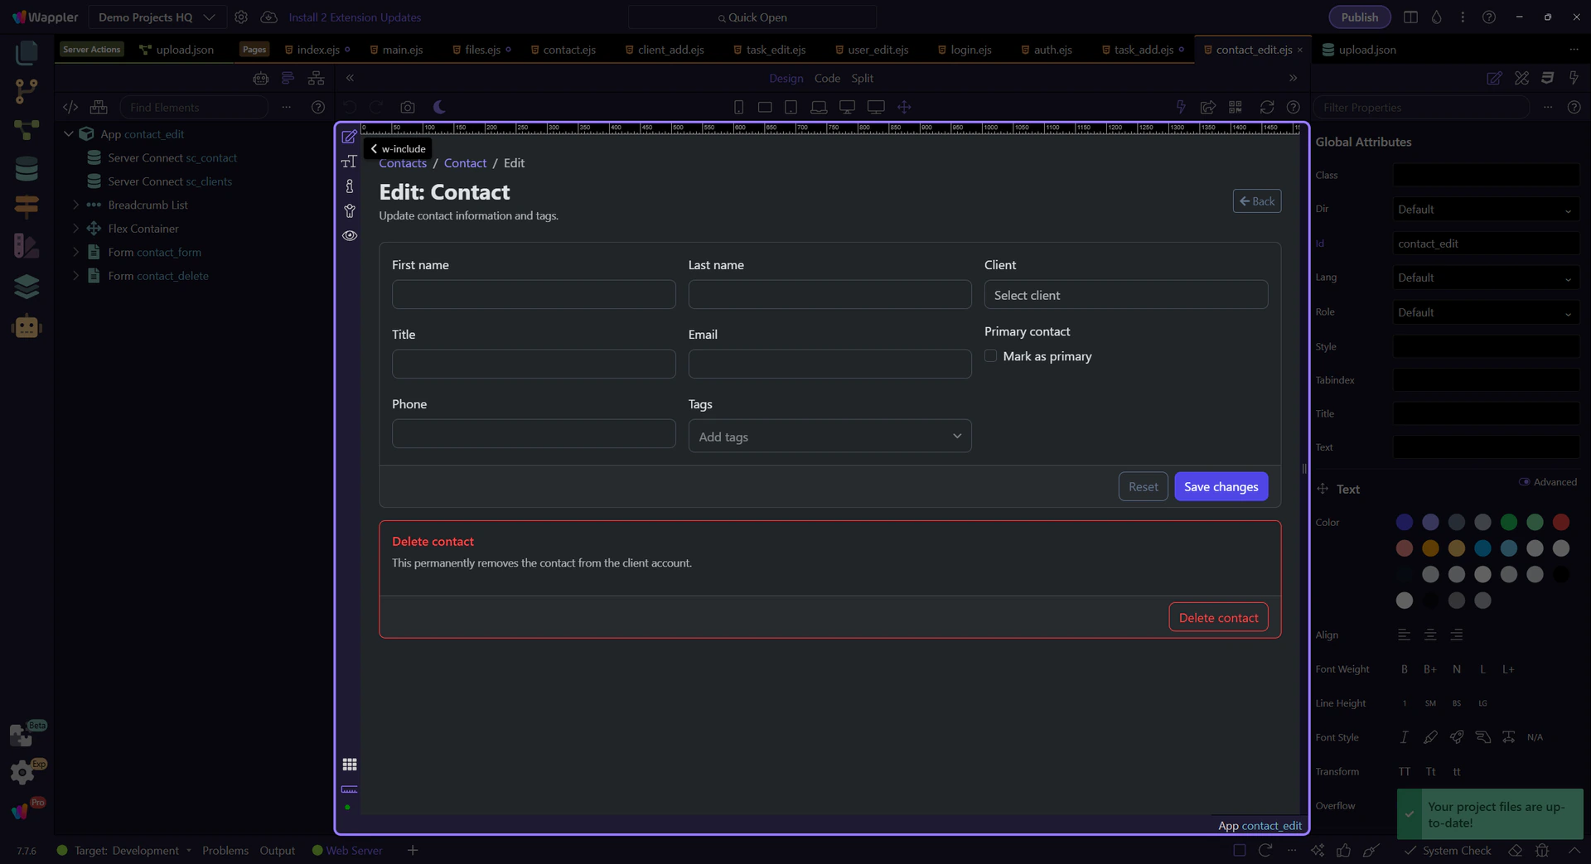
Task: Select the mobile phone viewport size icon
Action: (x=738, y=107)
